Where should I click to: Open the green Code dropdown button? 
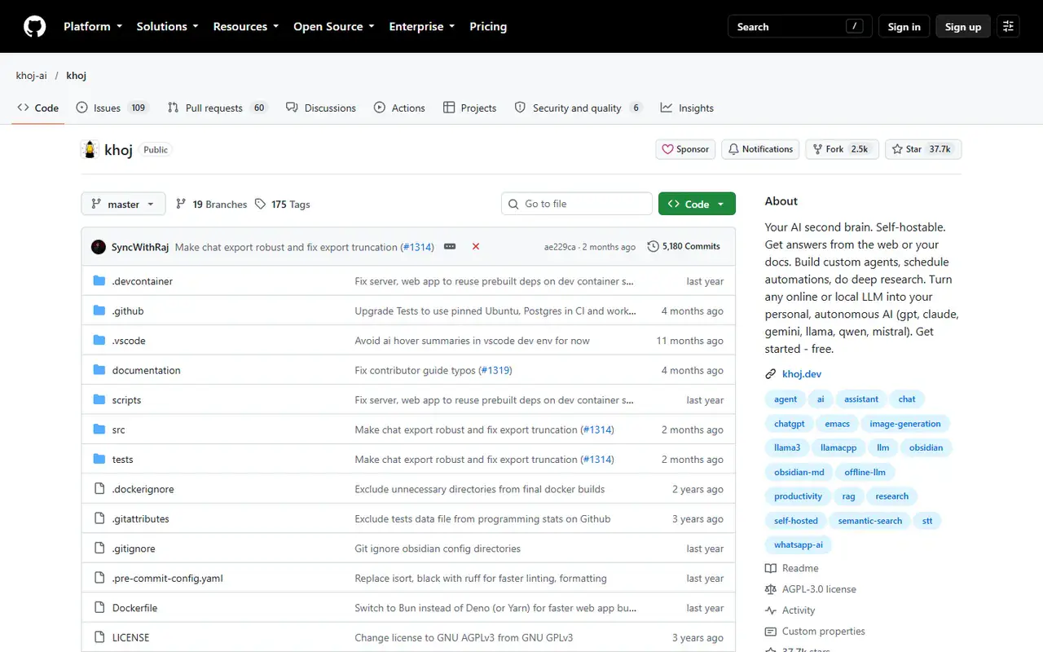(697, 204)
